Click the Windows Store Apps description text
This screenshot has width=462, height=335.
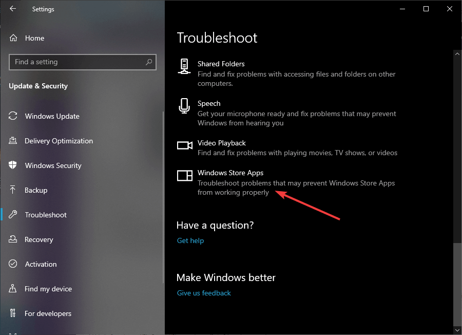click(x=296, y=188)
